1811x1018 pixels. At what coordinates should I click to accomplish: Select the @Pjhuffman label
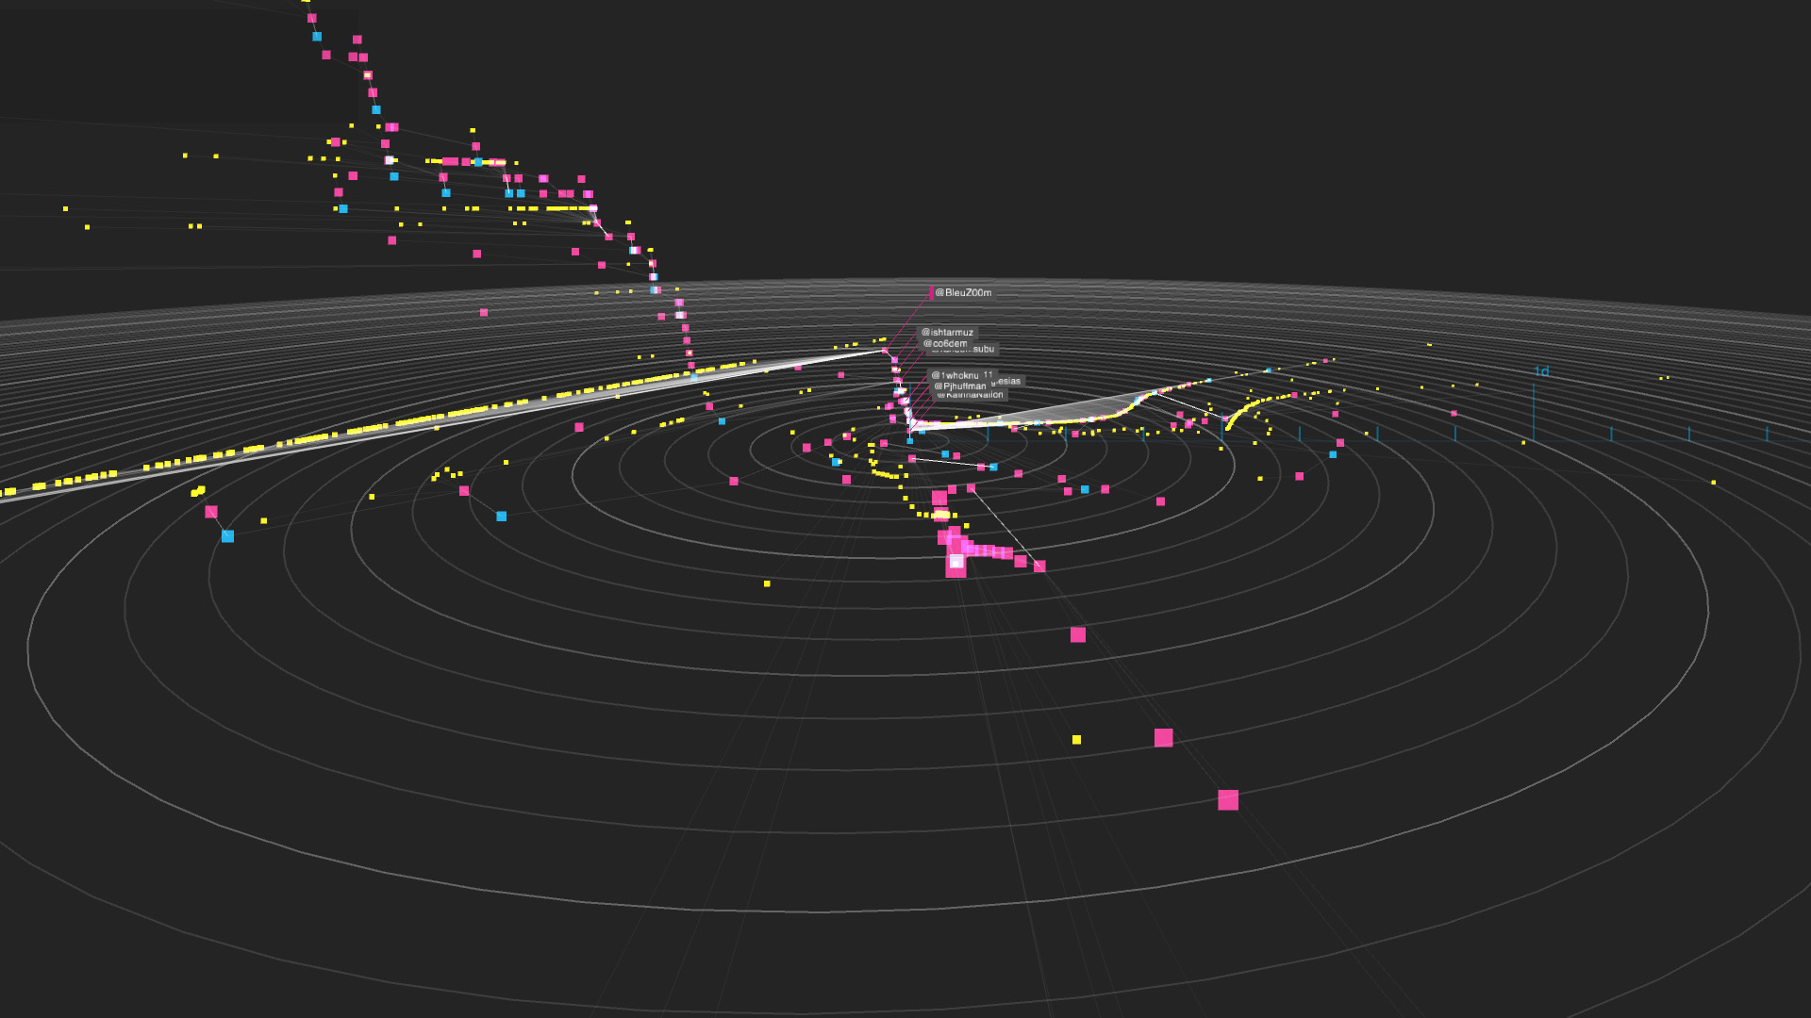pos(959,386)
